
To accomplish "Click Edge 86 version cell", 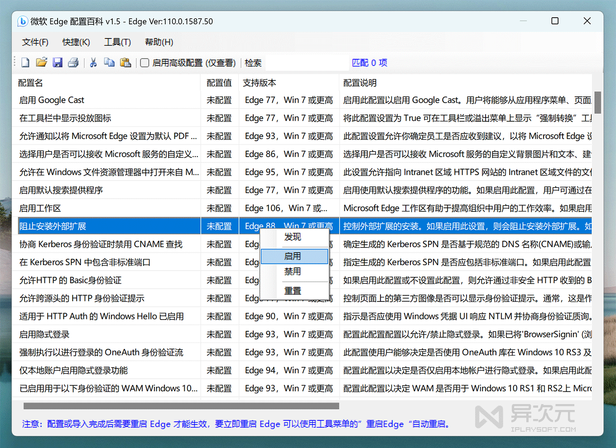I will click(x=289, y=154).
